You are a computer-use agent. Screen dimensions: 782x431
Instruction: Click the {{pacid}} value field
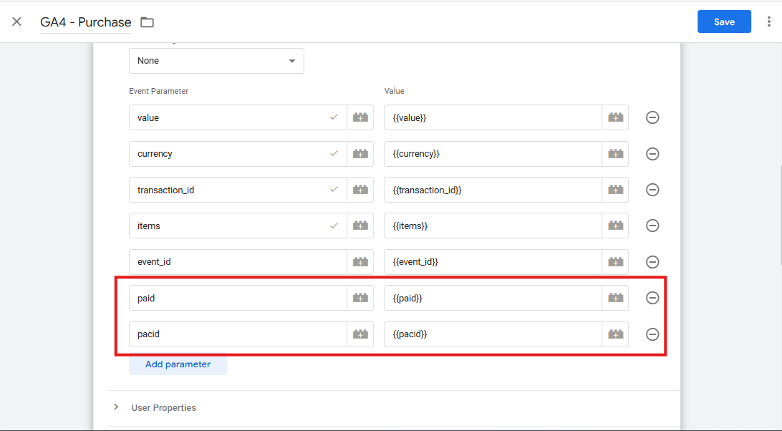(x=493, y=334)
